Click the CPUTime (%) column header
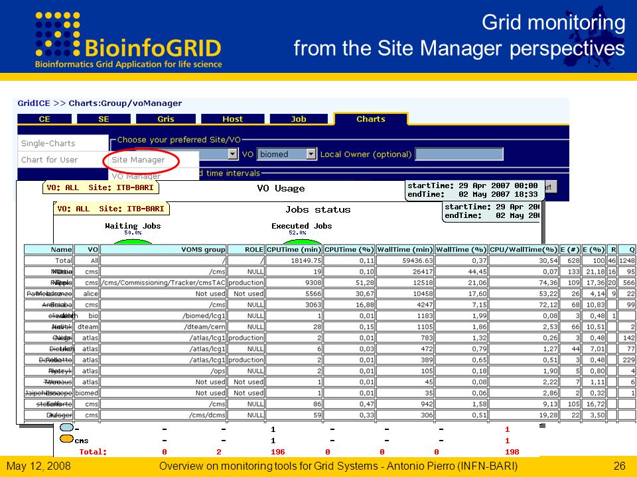Screen dimensions: 637x477 click(x=350, y=250)
